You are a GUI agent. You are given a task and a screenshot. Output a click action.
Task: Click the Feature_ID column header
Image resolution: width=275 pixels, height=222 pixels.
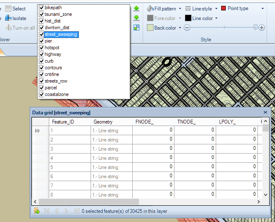click(63, 122)
